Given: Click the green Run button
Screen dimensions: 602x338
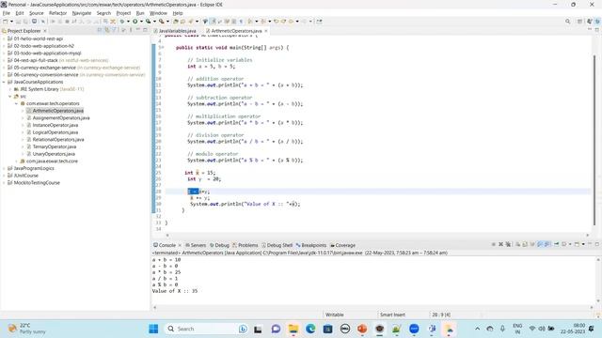Looking at the screenshot, I should point(135,22).
